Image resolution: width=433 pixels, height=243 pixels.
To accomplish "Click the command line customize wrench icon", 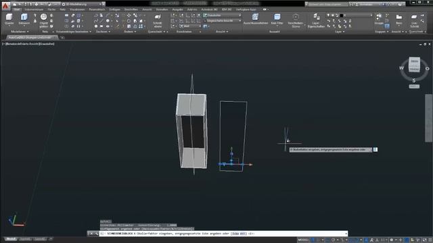I will coord(96,234).
